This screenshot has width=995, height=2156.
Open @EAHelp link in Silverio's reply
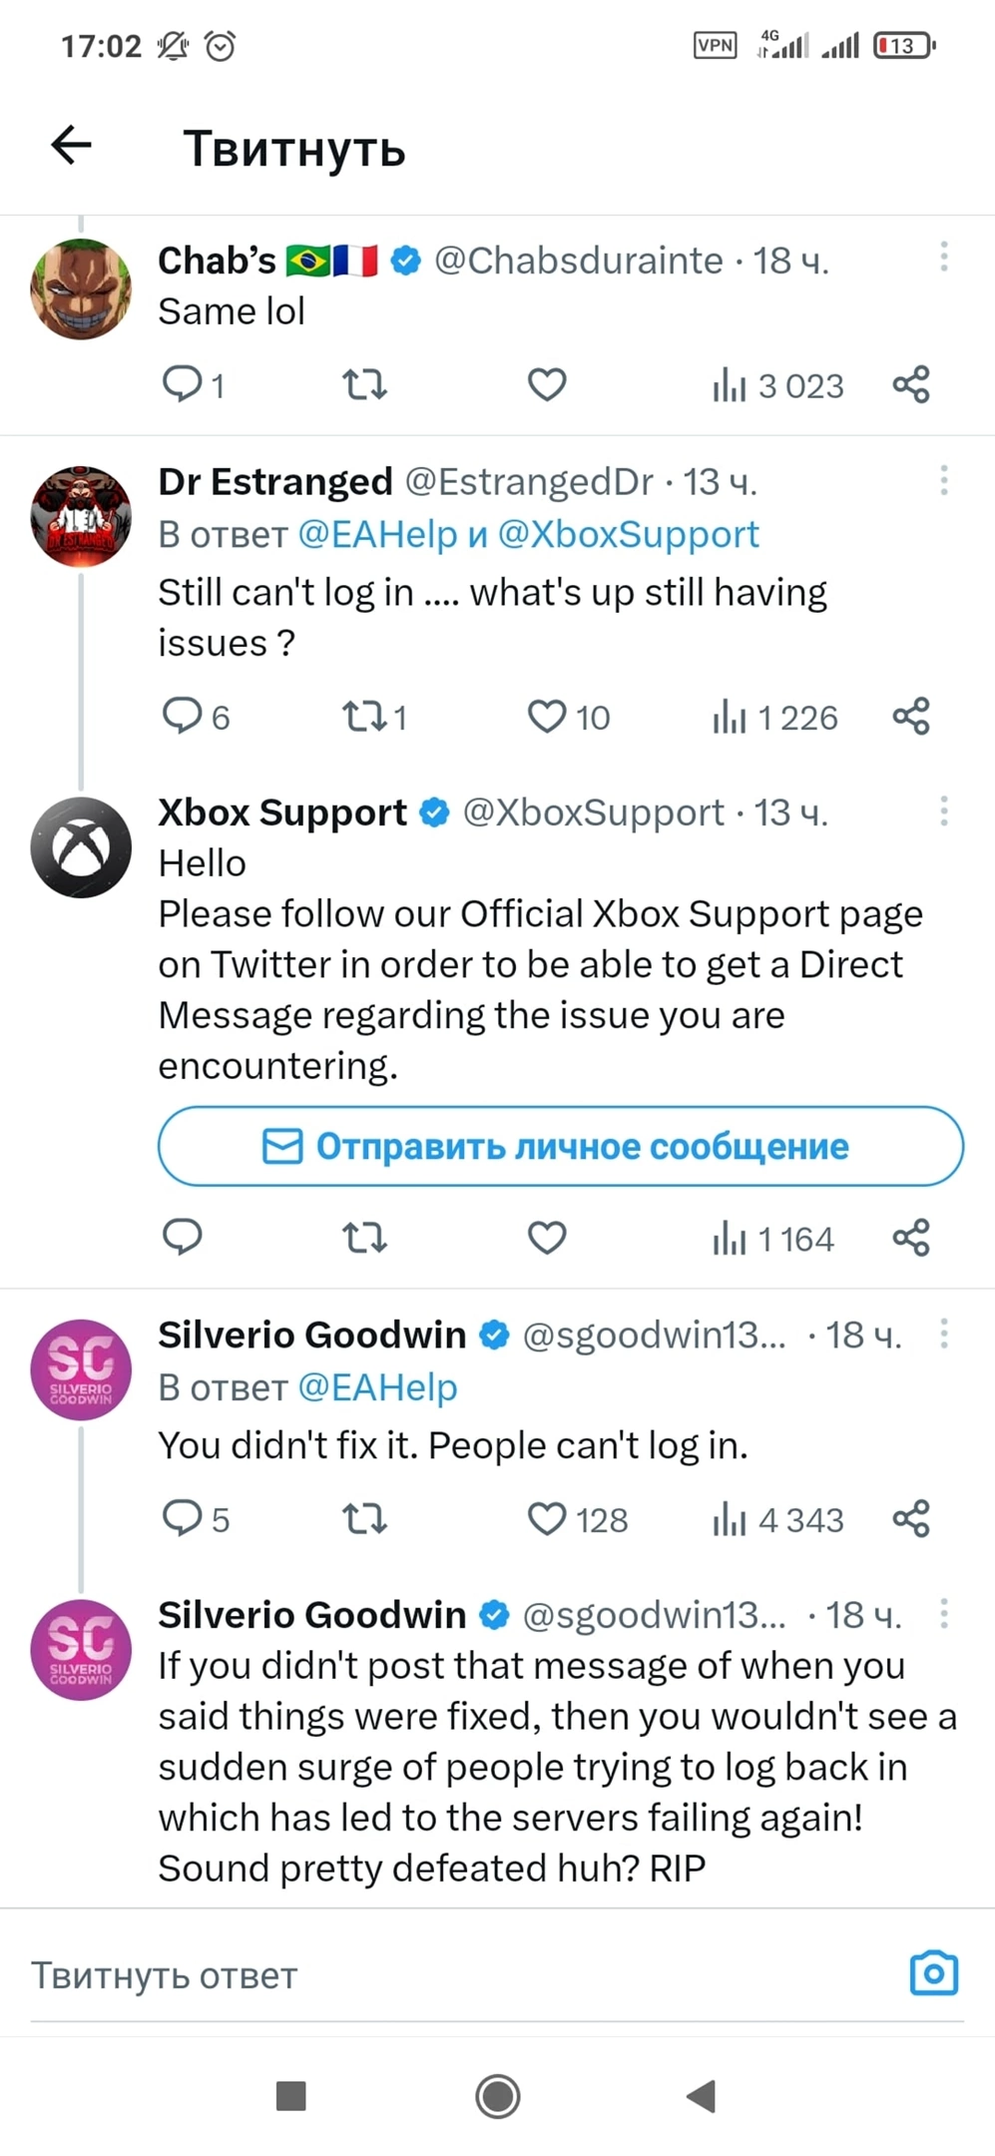pyautogui.click(x=377, y=1387)
